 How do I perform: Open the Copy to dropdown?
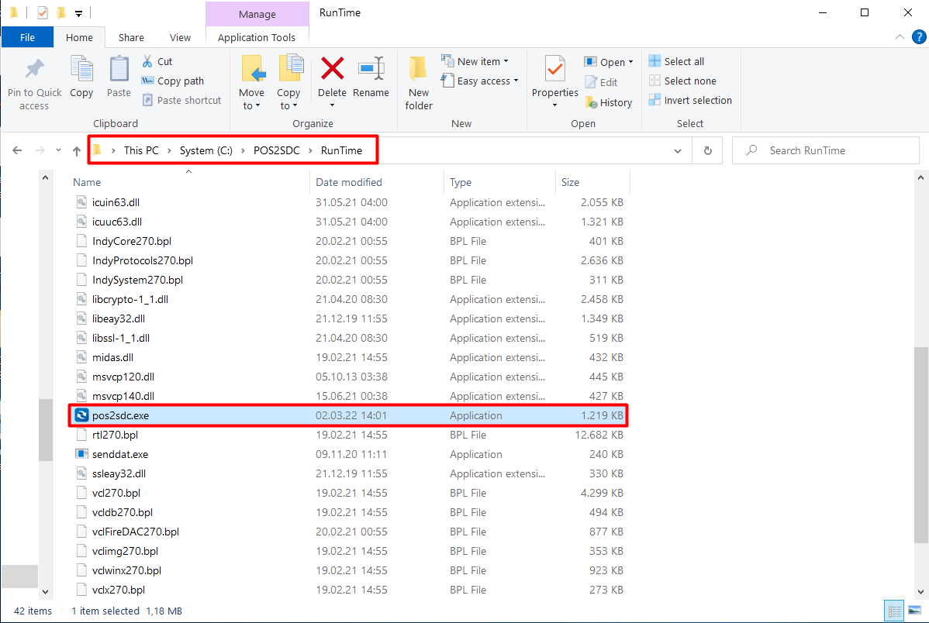tap(288, 83)
